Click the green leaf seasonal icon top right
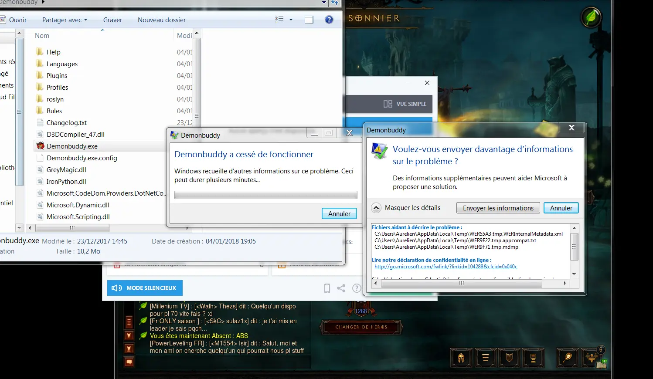The width and height of the screenshot is (653, 379). pos(591,18)
